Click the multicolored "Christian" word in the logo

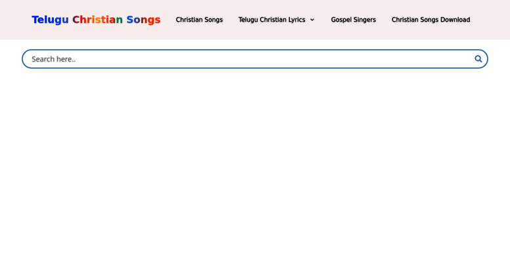(97, 20)
